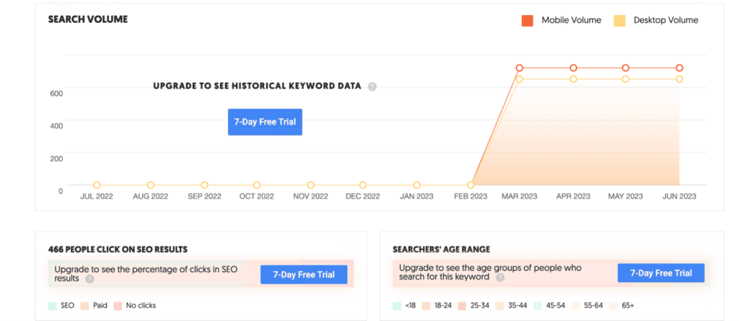Click the SEO legend swatch
This screenshot has width=739, height=321.
52,305
